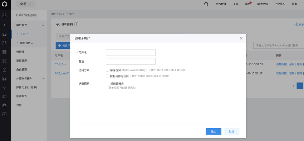
Task: Click the dashboard tiles sidebar icon
Action: click(4, 43)
